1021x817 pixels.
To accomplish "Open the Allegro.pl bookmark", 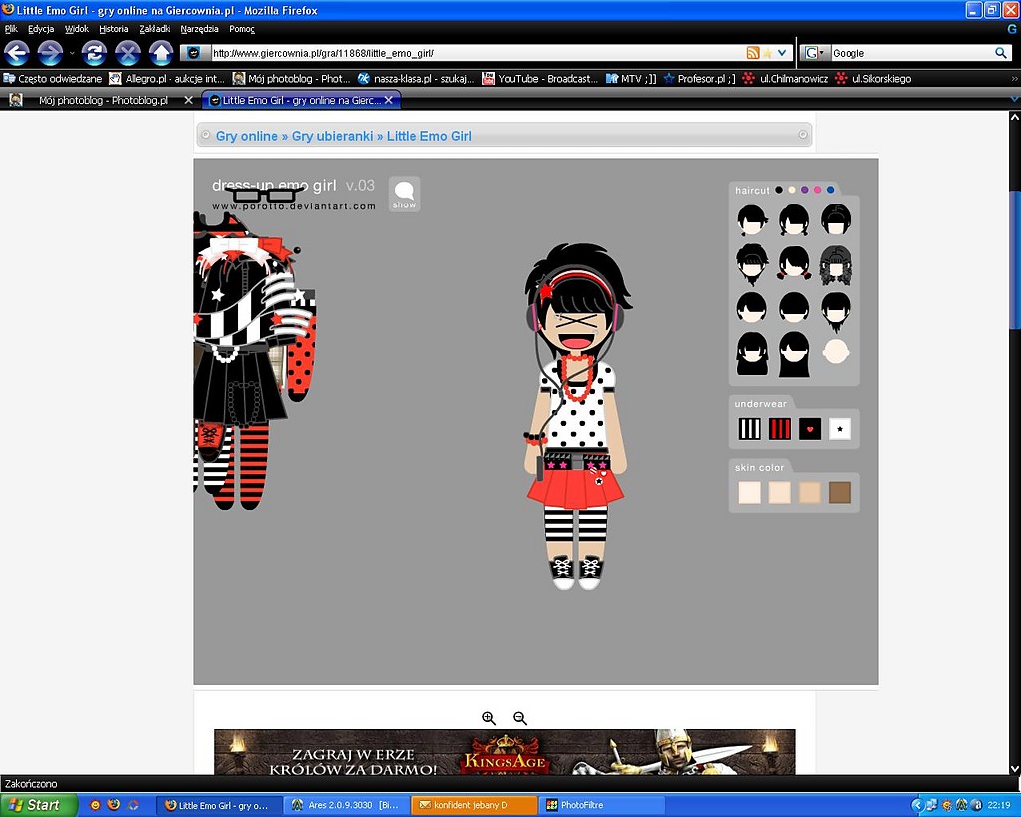I will [168, 78].
